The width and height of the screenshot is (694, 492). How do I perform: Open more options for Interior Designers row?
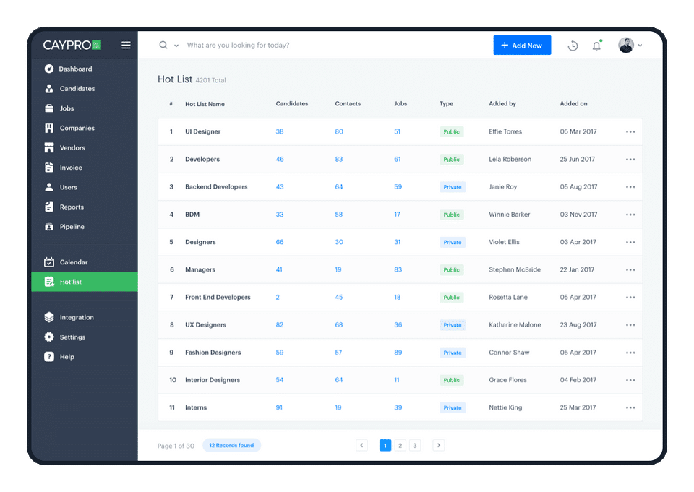[630, 380]
